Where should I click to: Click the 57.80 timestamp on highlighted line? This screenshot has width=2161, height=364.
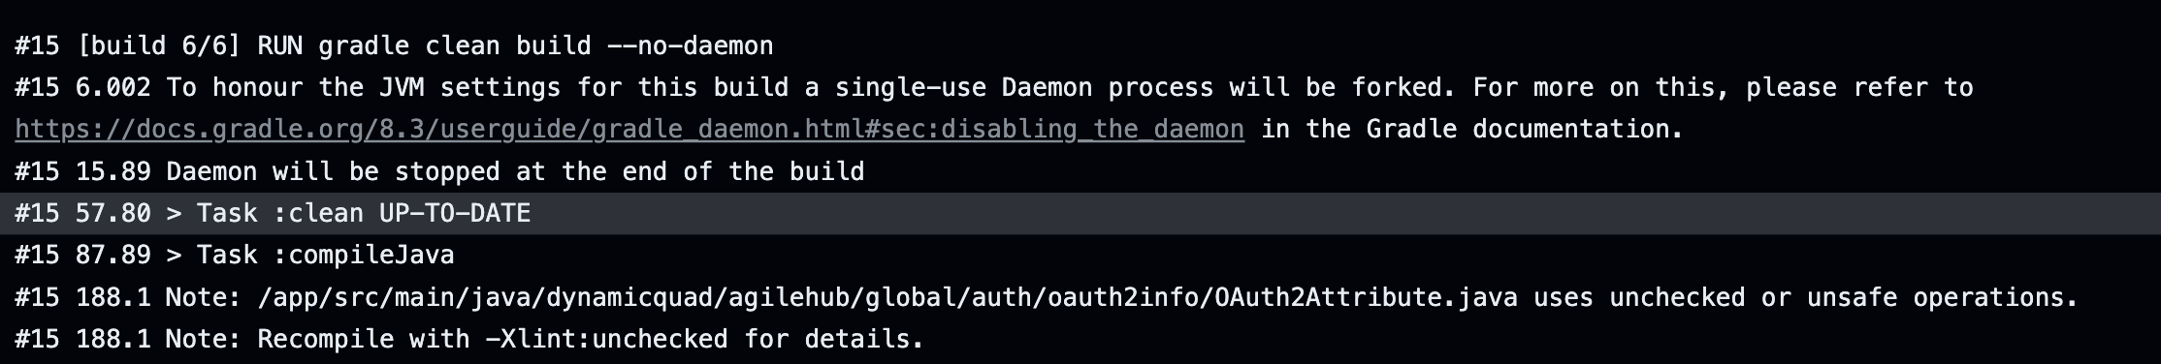point(113,213)
